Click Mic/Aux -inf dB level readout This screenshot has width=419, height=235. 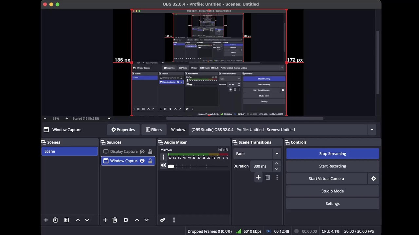click(x=222, y=150)
